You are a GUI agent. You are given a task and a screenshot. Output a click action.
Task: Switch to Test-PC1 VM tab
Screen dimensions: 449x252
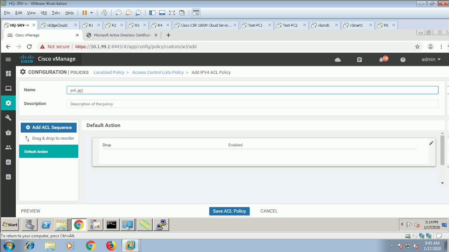[x=256, y=25]
